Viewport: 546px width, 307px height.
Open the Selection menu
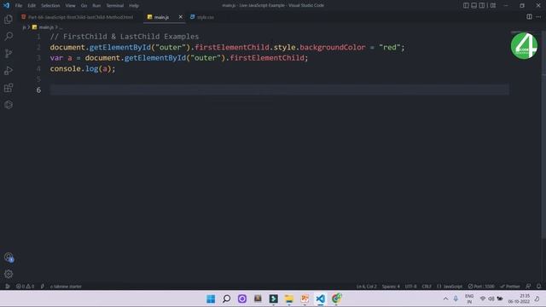click(x=50, y=6)
